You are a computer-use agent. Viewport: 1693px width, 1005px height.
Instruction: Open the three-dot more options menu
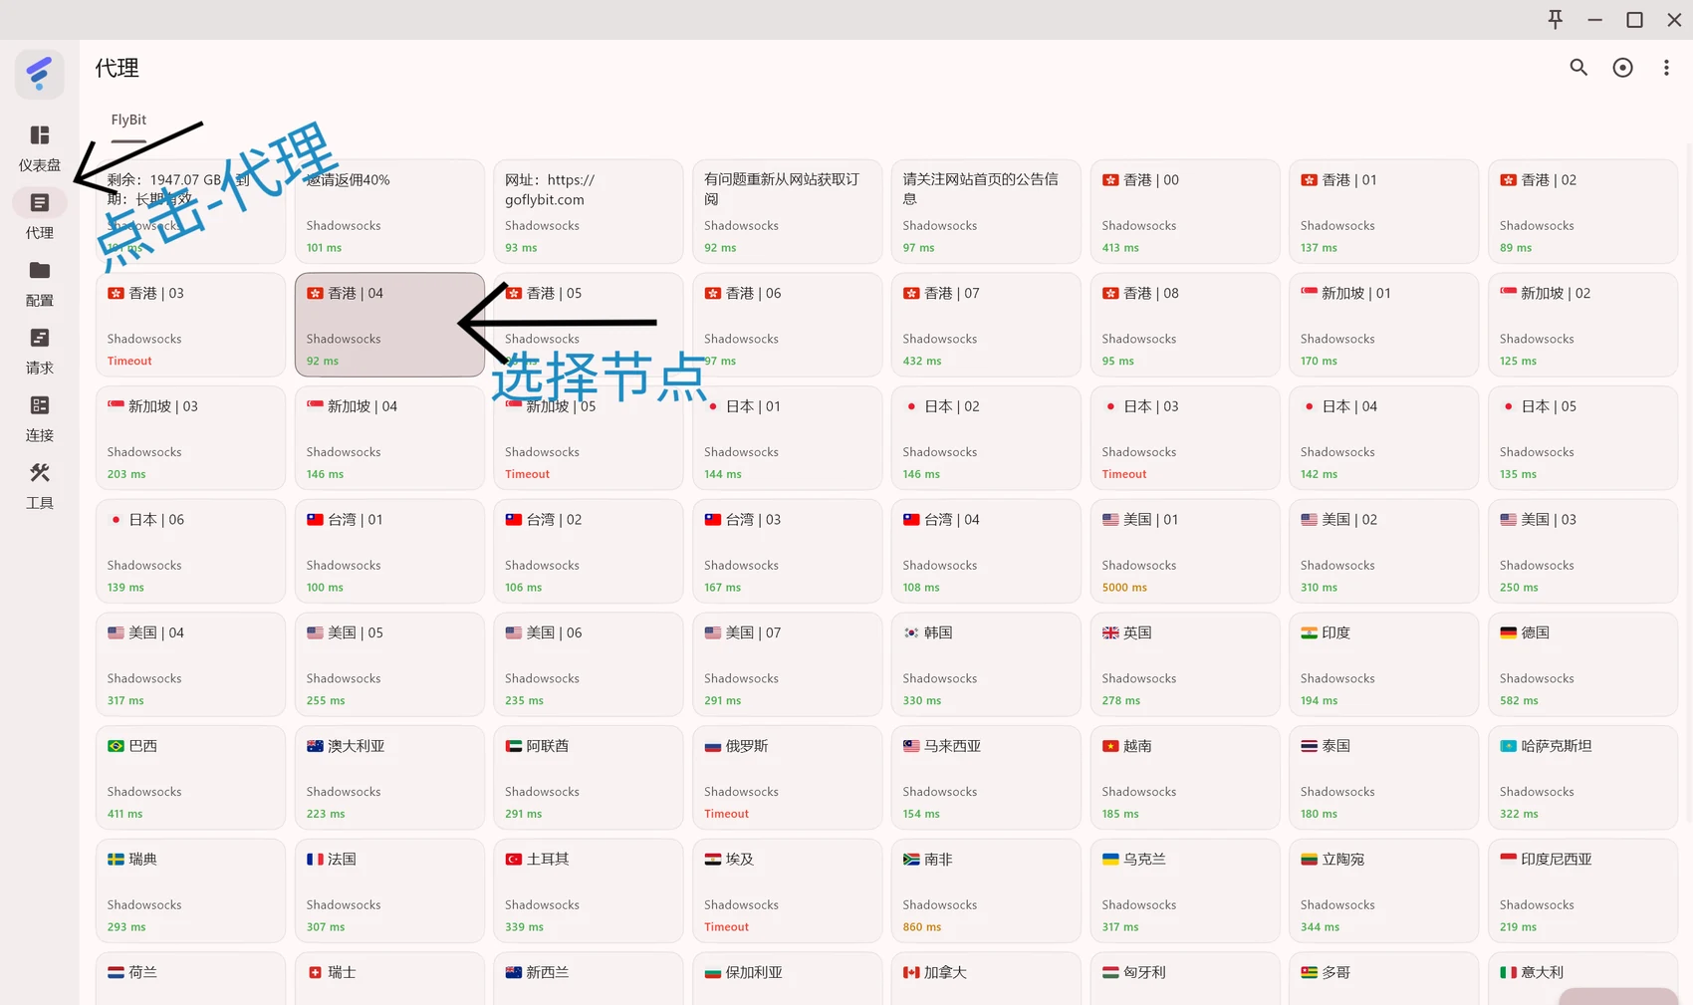(1666, 68)
